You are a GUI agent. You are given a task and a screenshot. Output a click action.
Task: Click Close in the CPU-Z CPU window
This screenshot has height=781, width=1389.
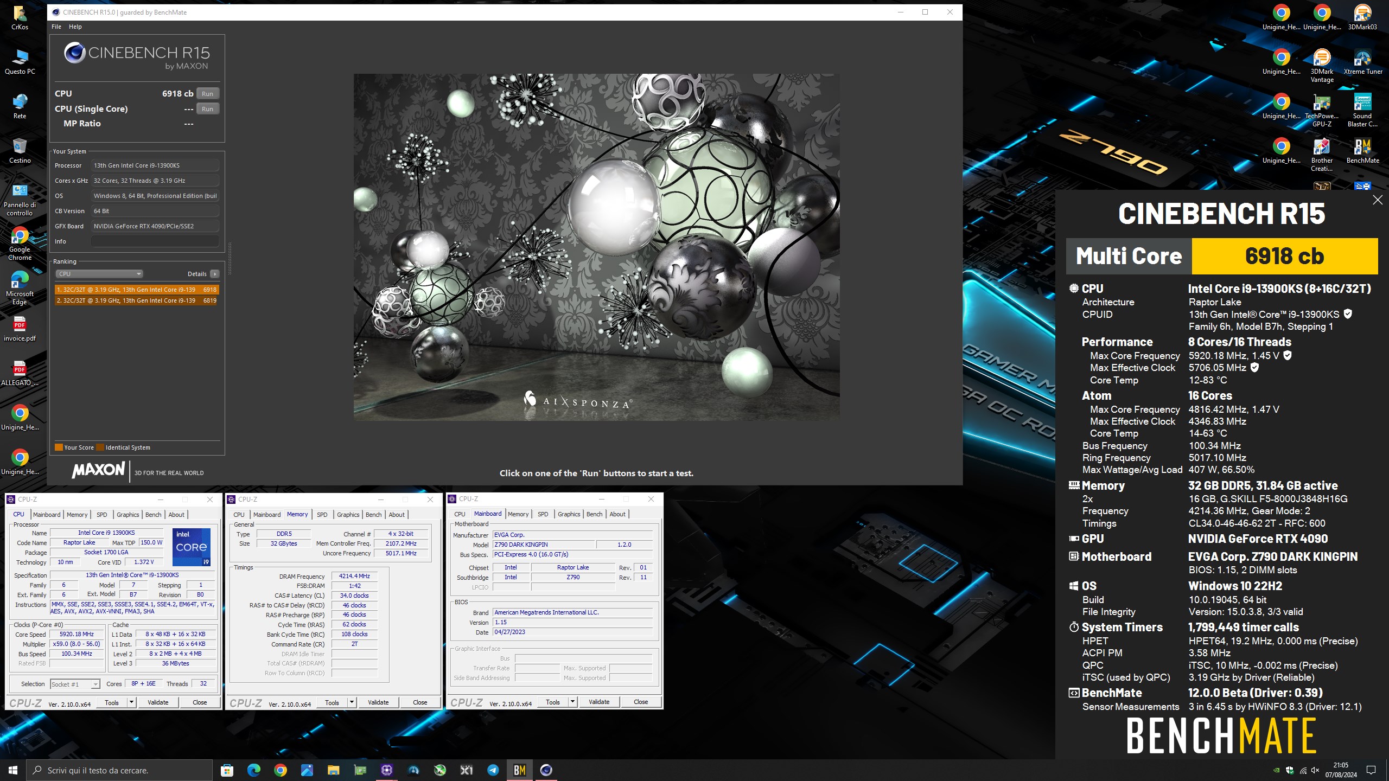200,702
